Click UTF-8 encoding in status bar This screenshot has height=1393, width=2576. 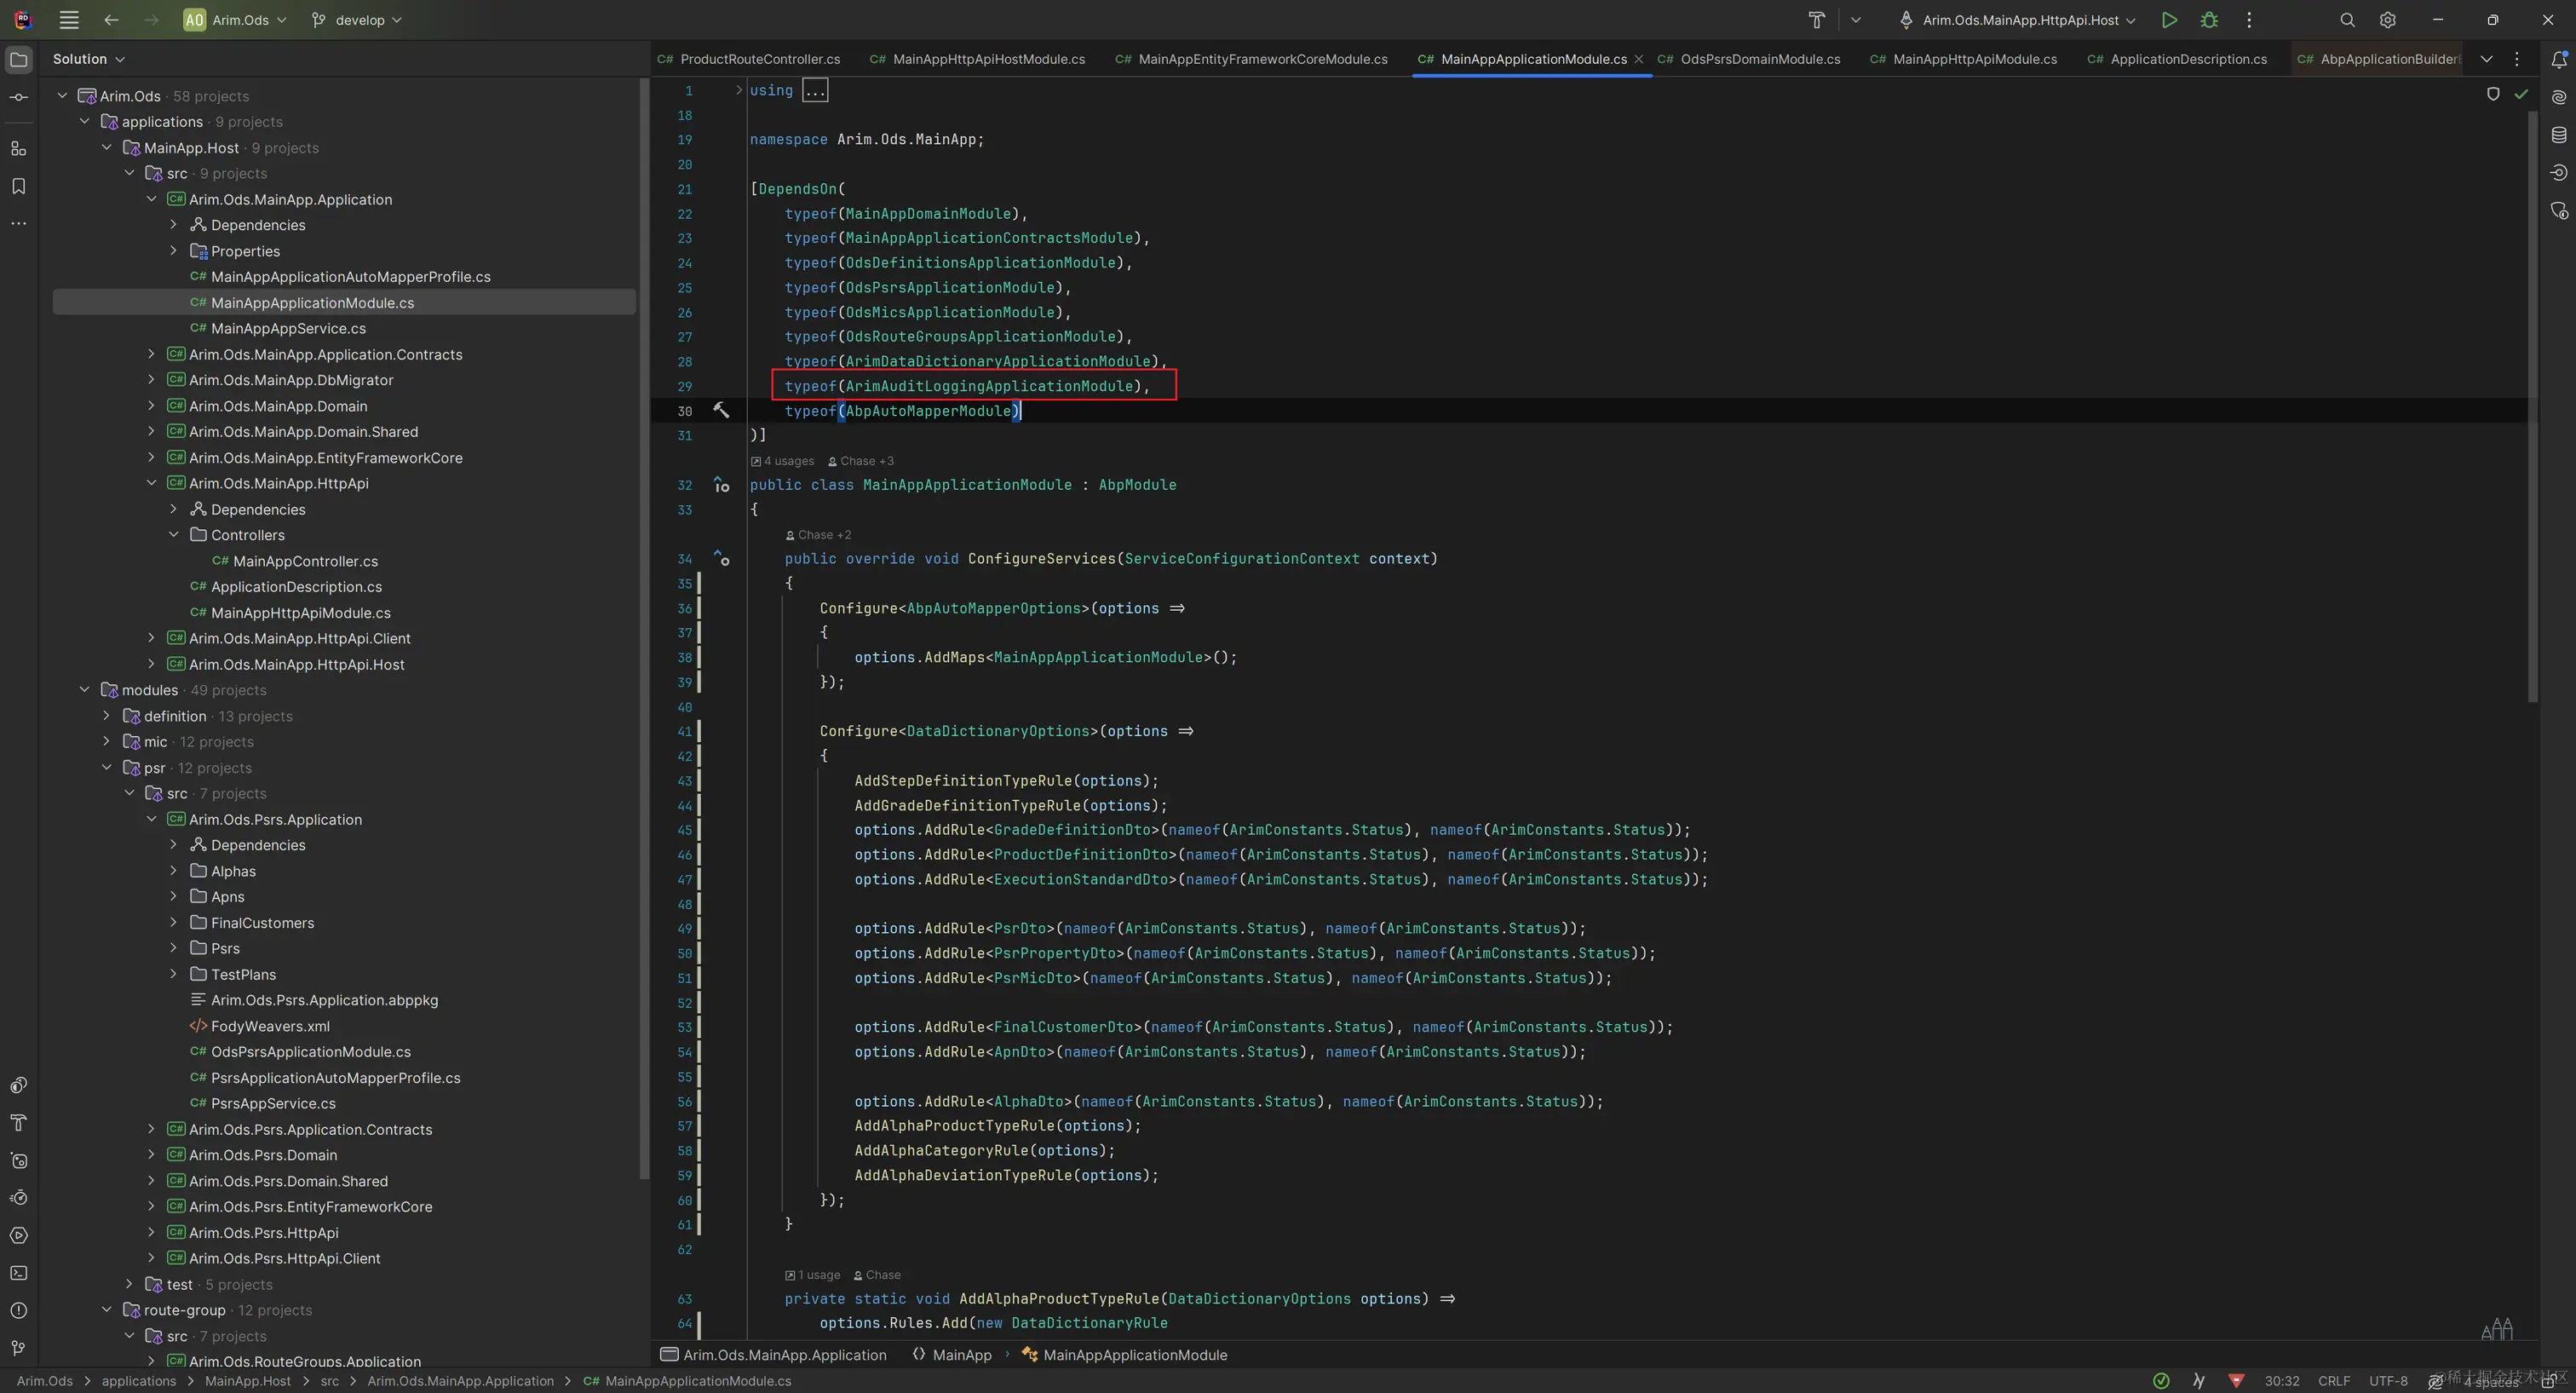pyautogui.click(x=2387, y=1381)
